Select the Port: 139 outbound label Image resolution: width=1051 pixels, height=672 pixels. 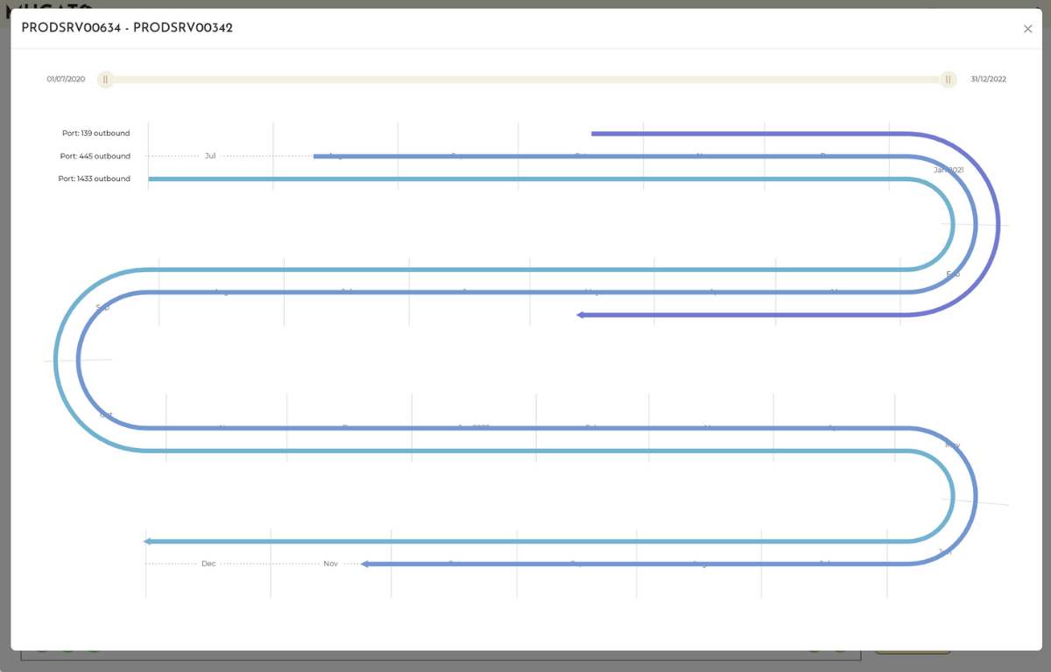tap(95, 134)
